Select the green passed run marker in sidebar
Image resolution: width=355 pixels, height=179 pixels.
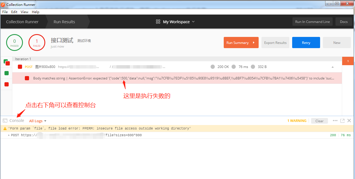click(x=6, y=73)
